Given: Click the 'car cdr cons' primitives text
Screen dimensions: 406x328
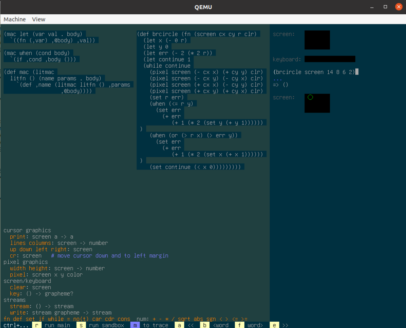Looking at the screenshot, I should coord(111,319).
